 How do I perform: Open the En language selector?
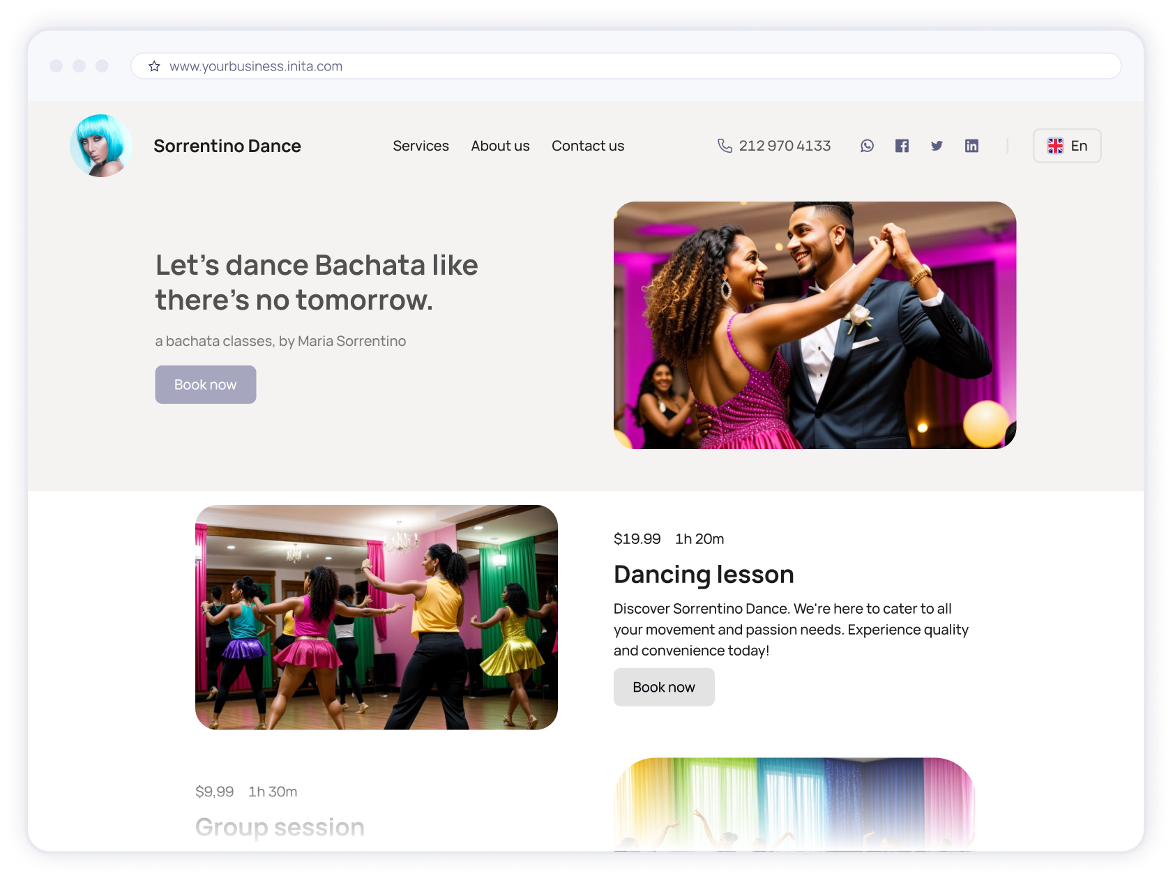tap(1067, 146)
